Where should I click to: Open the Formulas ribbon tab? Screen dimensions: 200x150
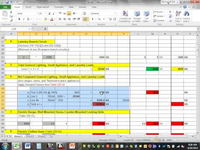pos(59,7)
